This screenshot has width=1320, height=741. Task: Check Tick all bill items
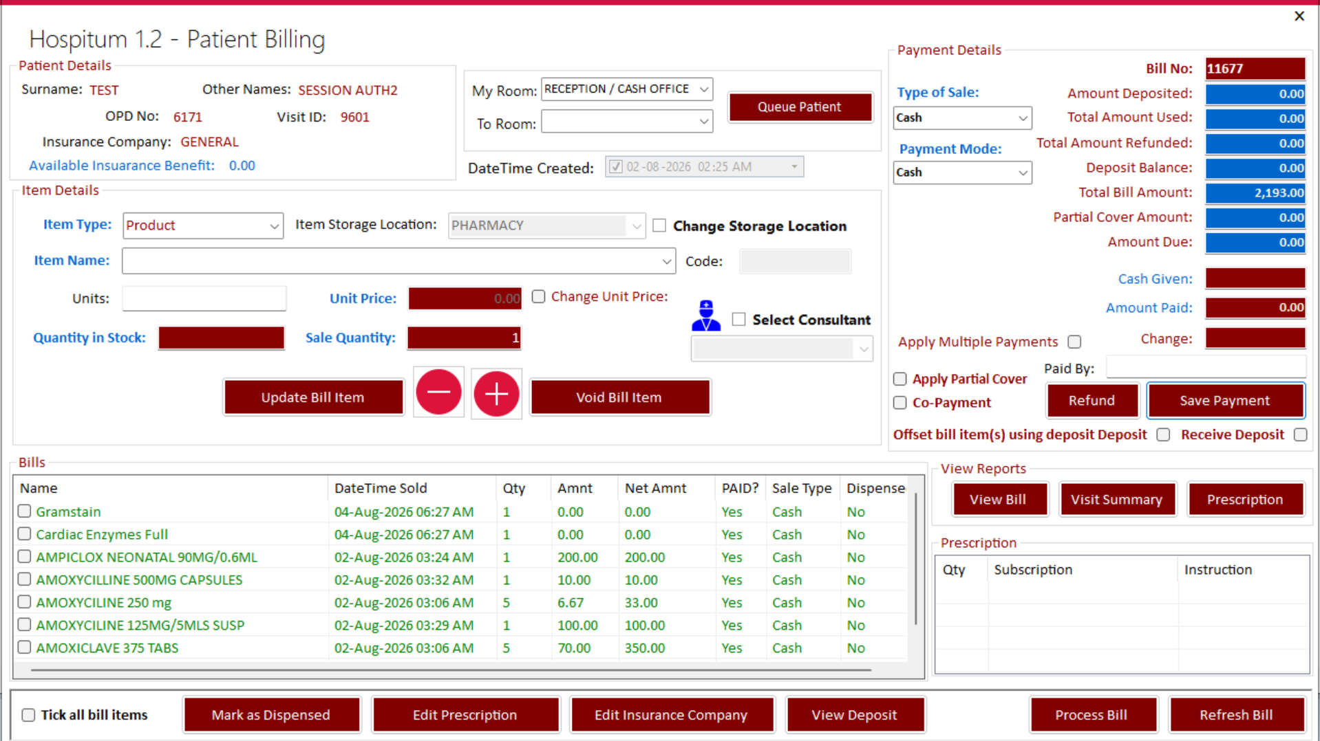point(28,715)
